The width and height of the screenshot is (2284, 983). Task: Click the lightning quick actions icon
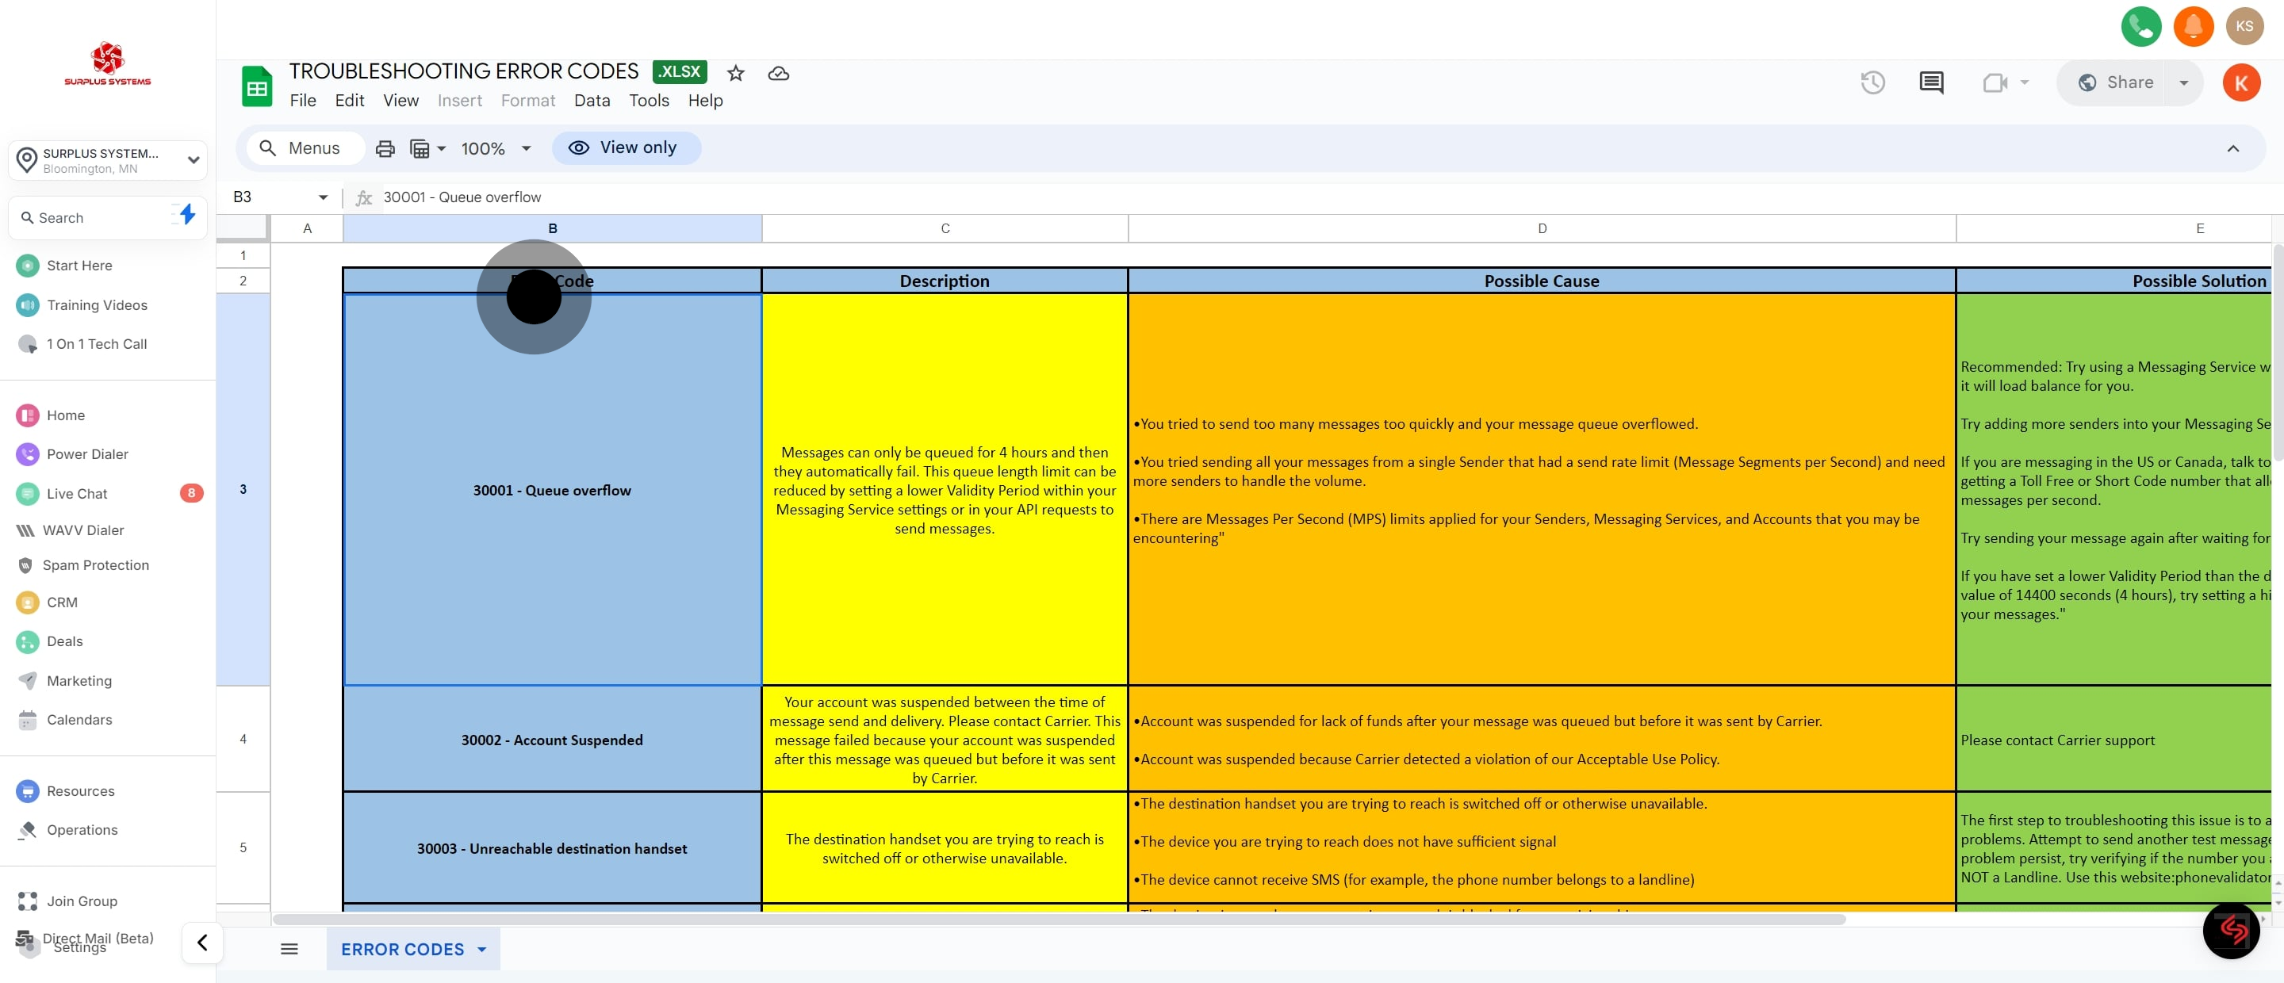[187, 213]
